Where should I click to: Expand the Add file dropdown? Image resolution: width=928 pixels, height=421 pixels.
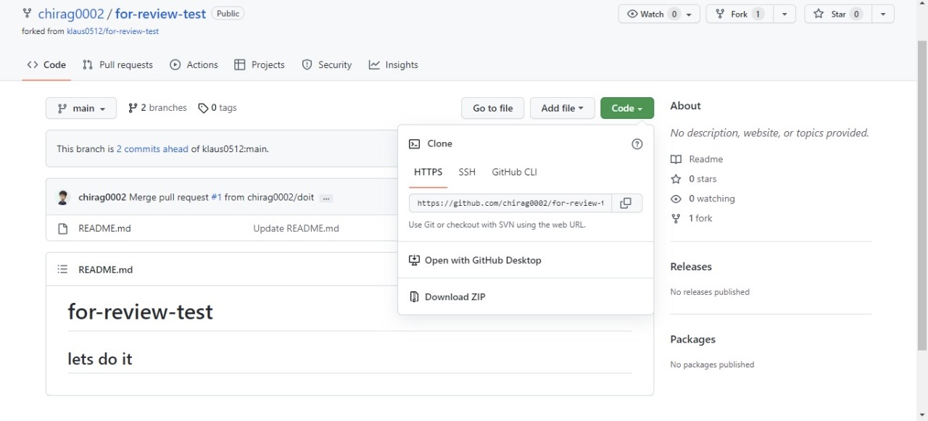tap(562, 108)
